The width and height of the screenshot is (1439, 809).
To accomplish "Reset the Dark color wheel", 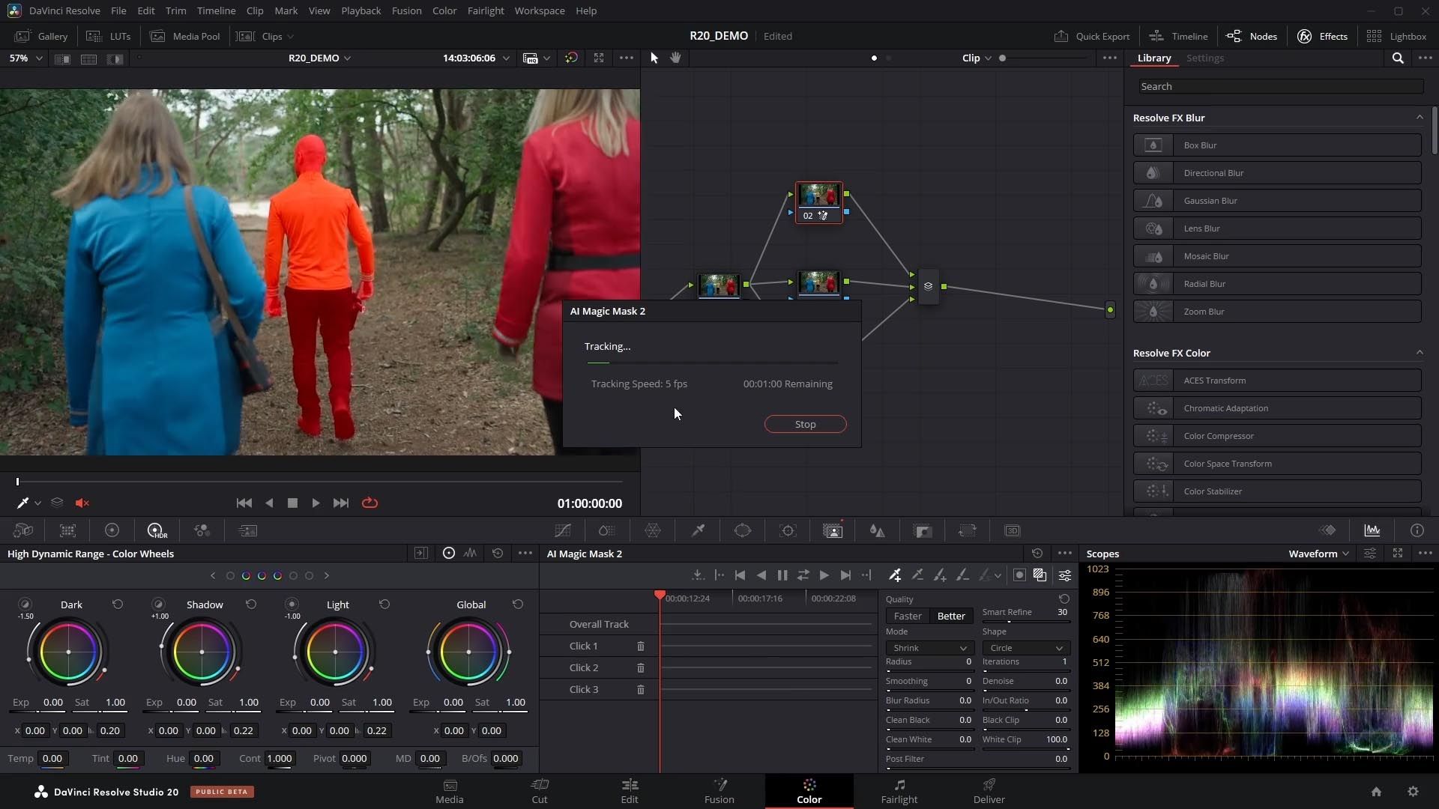I will pos(118,605).
